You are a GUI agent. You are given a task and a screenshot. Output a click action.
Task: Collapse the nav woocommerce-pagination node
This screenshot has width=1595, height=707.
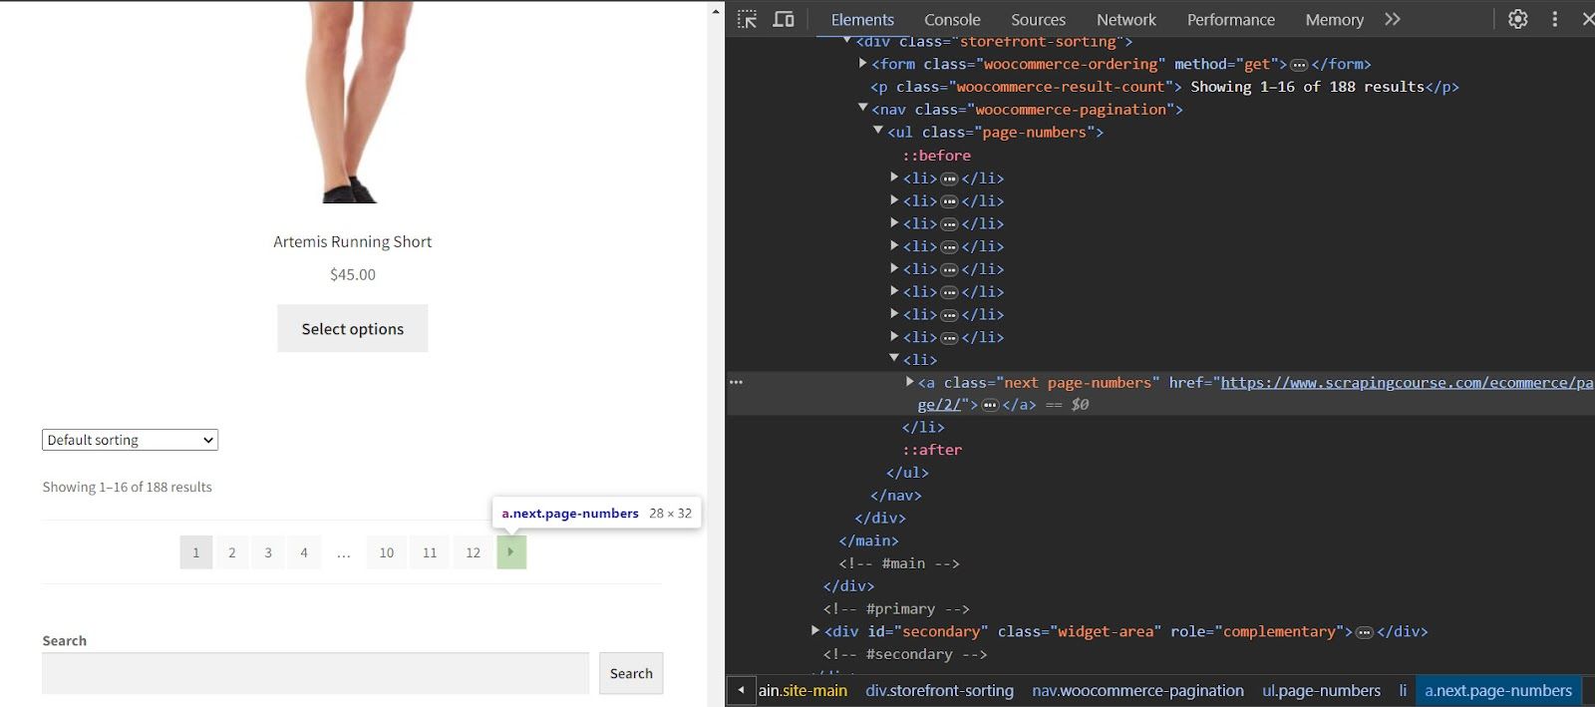pyautogui.click(x=863, y=108)
